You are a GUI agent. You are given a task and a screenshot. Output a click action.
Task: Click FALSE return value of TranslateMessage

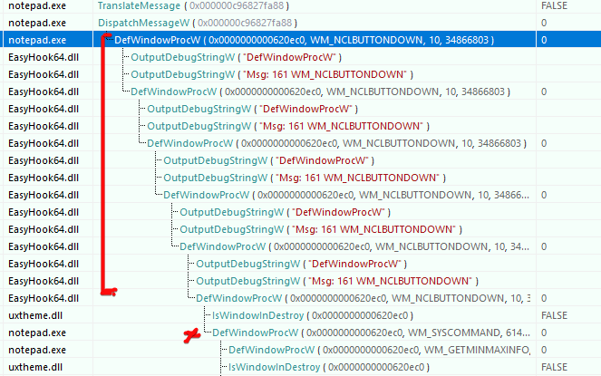(x=554, y=5)
